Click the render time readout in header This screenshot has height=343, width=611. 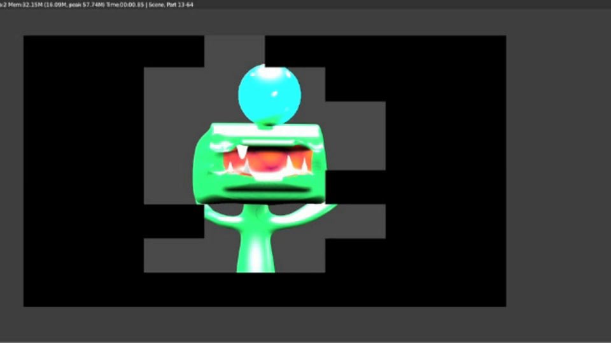[x=125, y=4]
